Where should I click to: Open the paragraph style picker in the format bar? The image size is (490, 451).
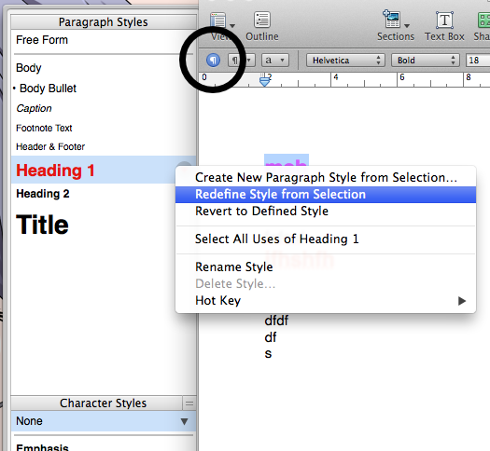242,60
